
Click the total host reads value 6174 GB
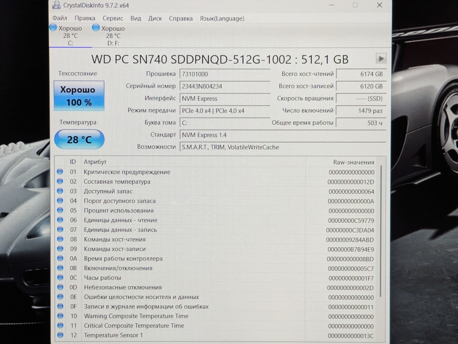(361, 74)
